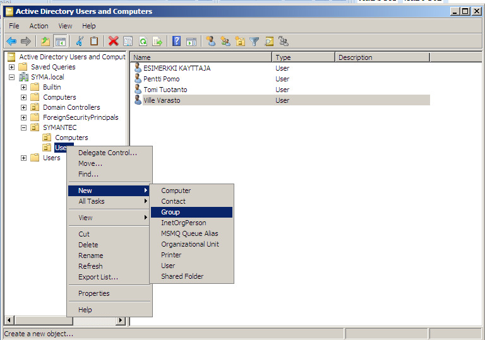Screen dimensions: 485x340
Task: Click the Tomi Tuotanto user icon
Action: pos(138,90)
